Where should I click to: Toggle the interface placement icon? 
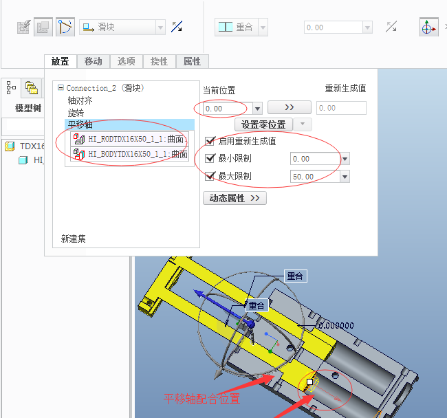pyautogui.click(x=43, y=27)
